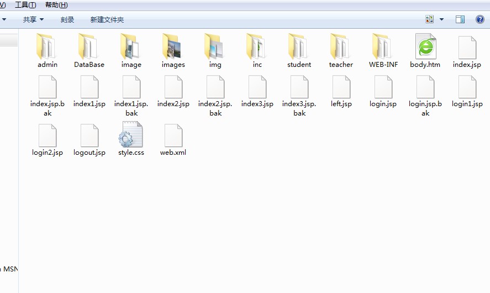Select the image folder icon
Image resolution: width=490 pixels, height=293 pixels.
tap(130, 47)
